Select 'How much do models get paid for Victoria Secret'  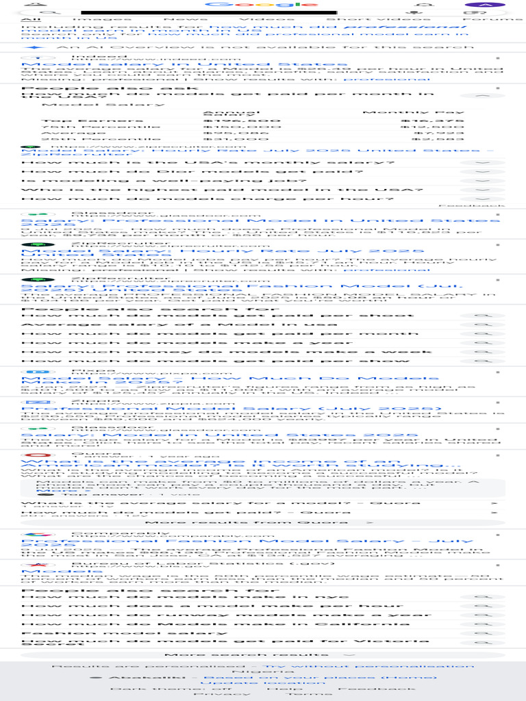coord(225,642)
